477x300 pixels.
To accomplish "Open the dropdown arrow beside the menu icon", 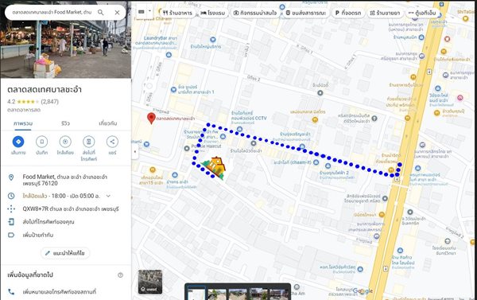I will 149,12.
